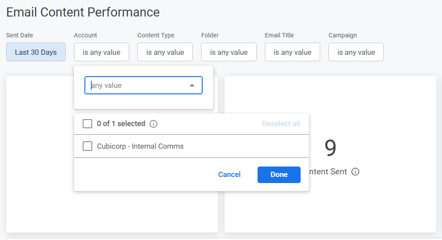Select the 'Cubicorp - Internal Comms' option text

click(140, 146)
